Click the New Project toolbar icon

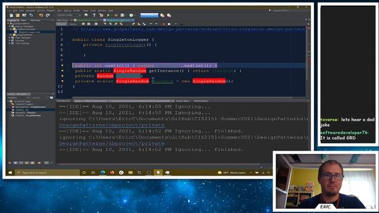click(x=18, y=15)
